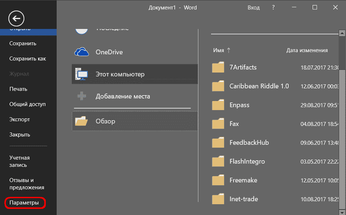Click the Enpass folder icon

219,105
